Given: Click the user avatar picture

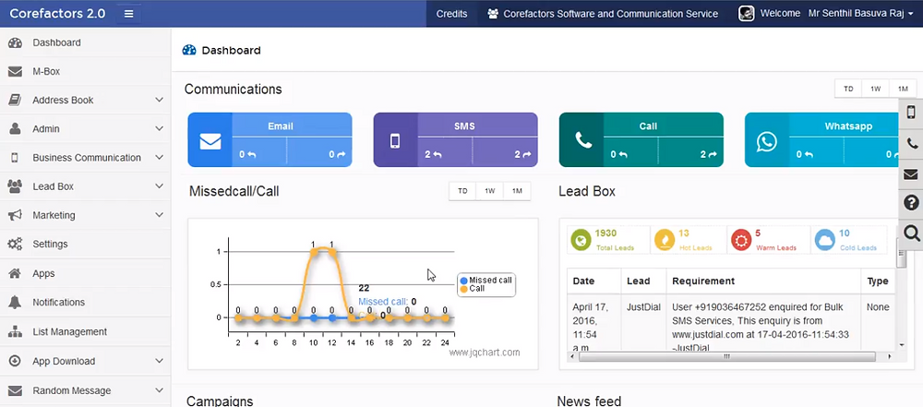Looking at the screenshot, I should (747, 14).
